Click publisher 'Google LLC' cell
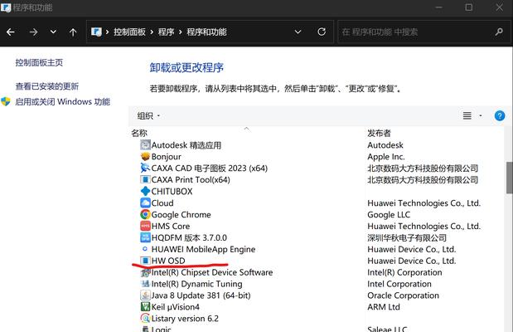The height and width of the screenshot is (332, 513). (389, 215)
